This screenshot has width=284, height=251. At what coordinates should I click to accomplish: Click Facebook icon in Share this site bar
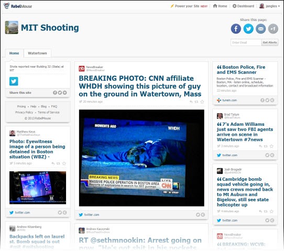[x=55, y=93]
